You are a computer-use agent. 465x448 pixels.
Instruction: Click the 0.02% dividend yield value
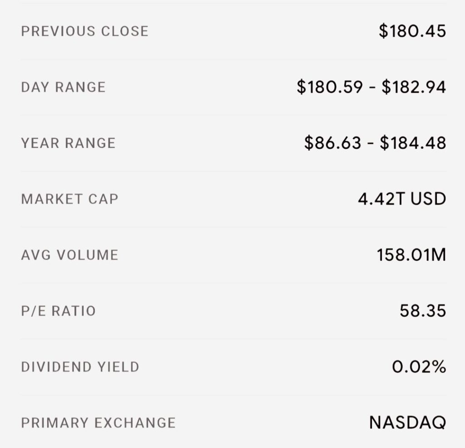click(x=419, y=366)
